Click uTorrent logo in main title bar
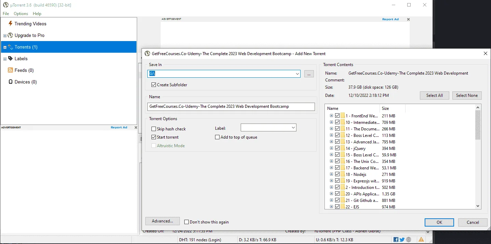The width and height of the screenshot is (491, 244). (x=5, y=5)
